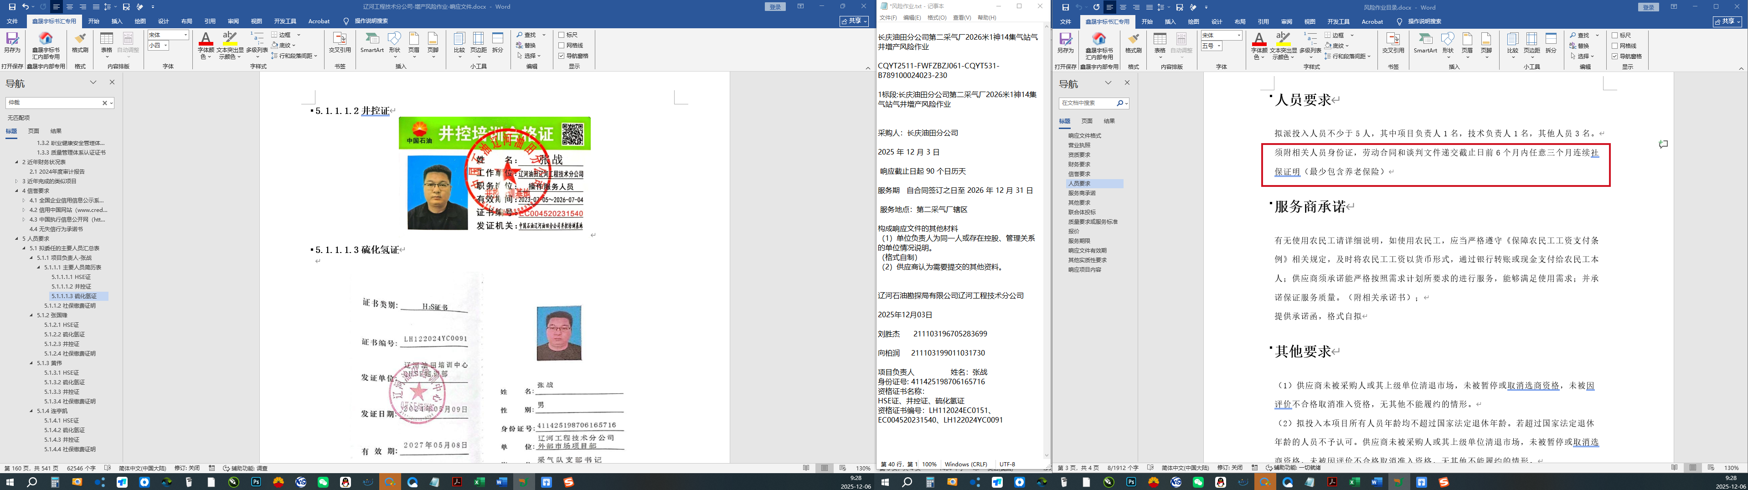Viewport: 1748px width, 490px height.
Task: Toggle 网格线 checkbox in left Word window
Action: [561, 46]
